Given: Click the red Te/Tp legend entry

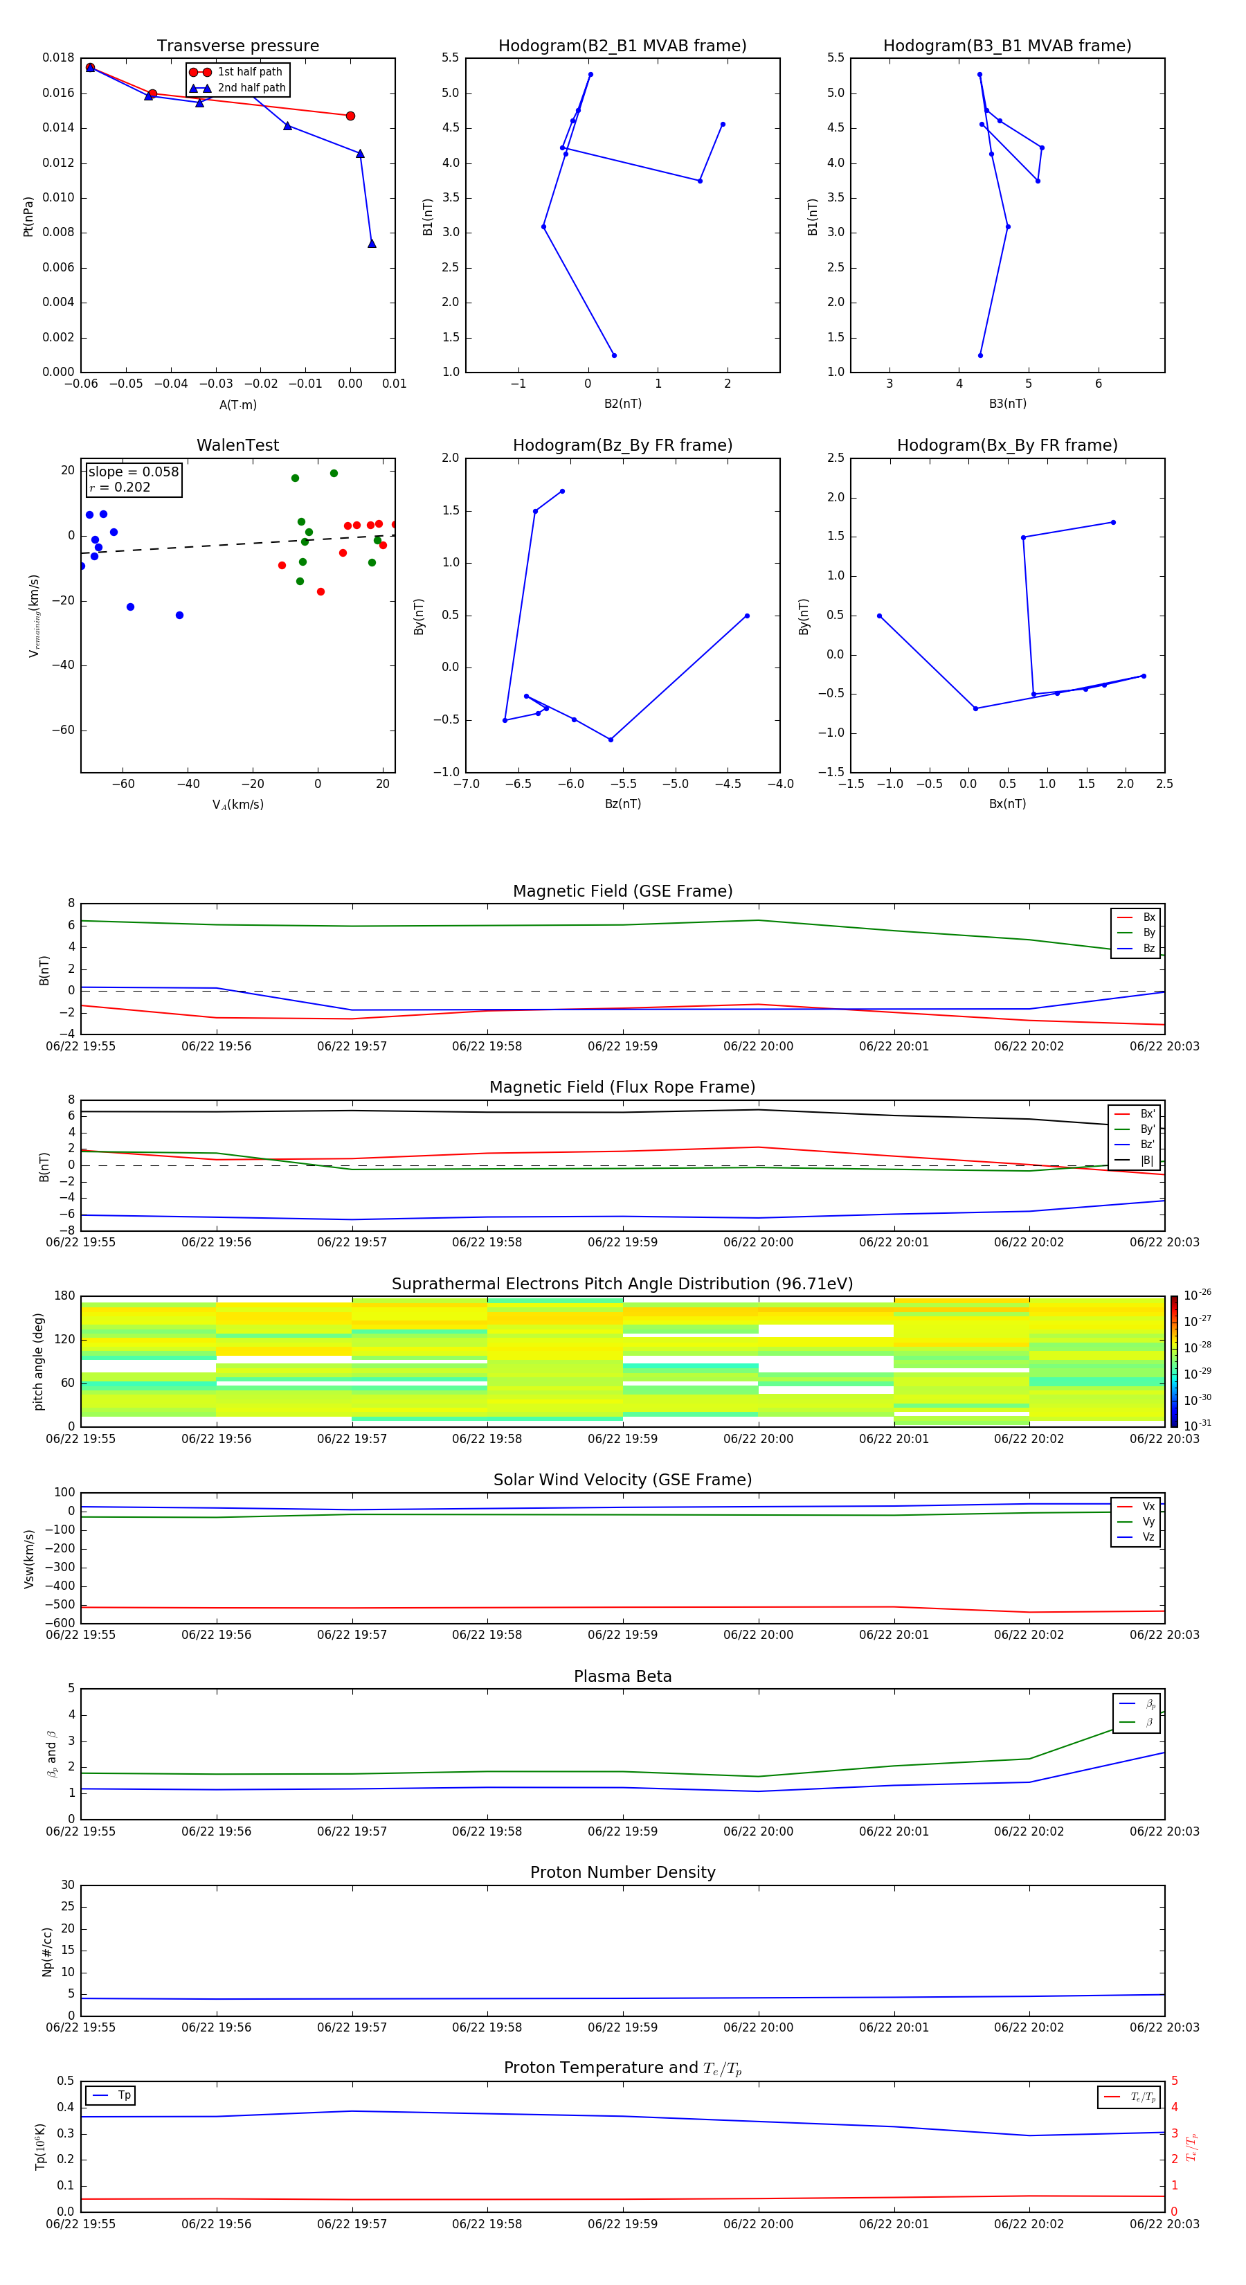Looking at the screenshot, I should coord(1130,2098).
